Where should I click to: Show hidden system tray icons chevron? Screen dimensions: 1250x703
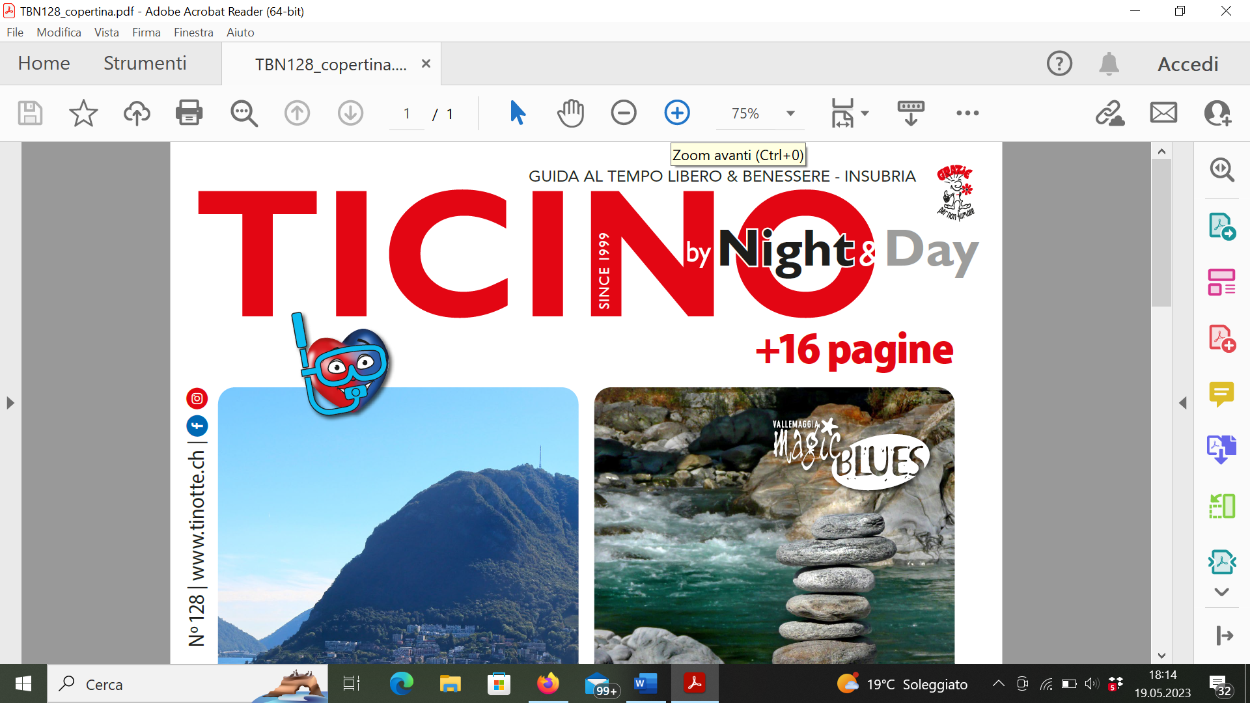pos(998,683)
